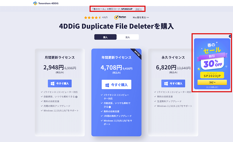Click 1年間の無料アップグレード feature text
Viewport: 233px width, 142px height.
click(118, 116)
